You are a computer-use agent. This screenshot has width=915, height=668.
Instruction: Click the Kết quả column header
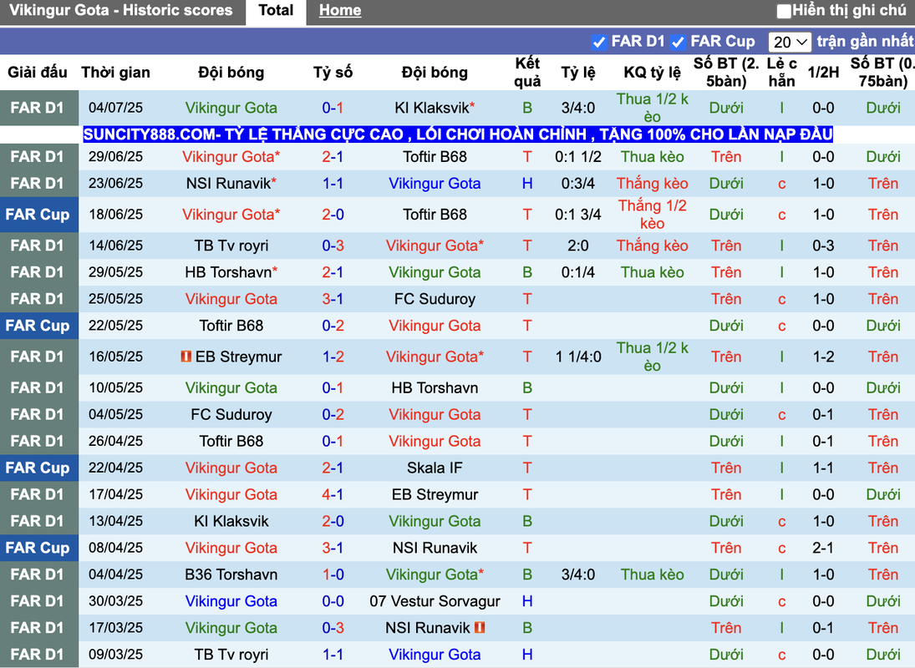point(527,73)
